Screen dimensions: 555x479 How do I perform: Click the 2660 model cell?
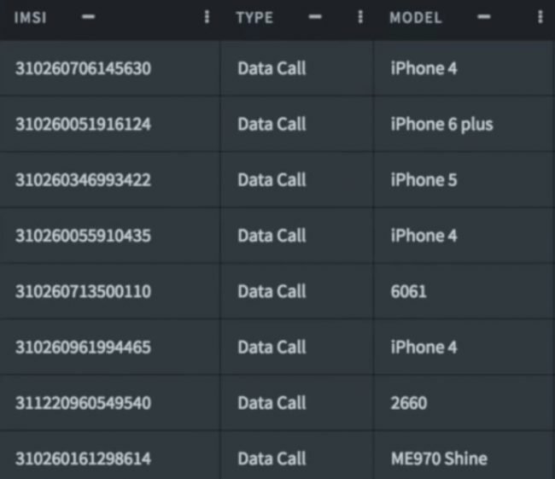pos(409,402)
